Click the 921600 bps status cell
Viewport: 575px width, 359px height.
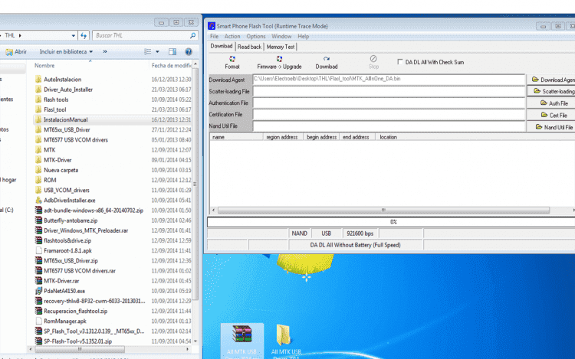(360, 233)
